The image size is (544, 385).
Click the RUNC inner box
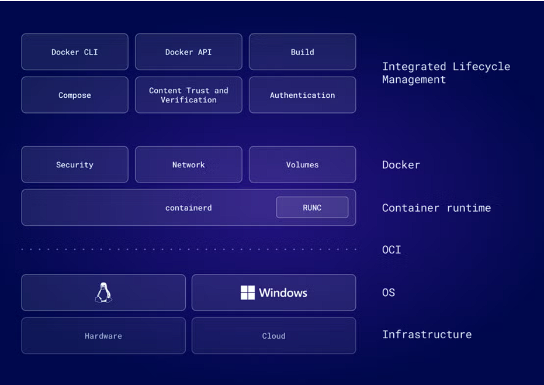[x=312, y=208]
